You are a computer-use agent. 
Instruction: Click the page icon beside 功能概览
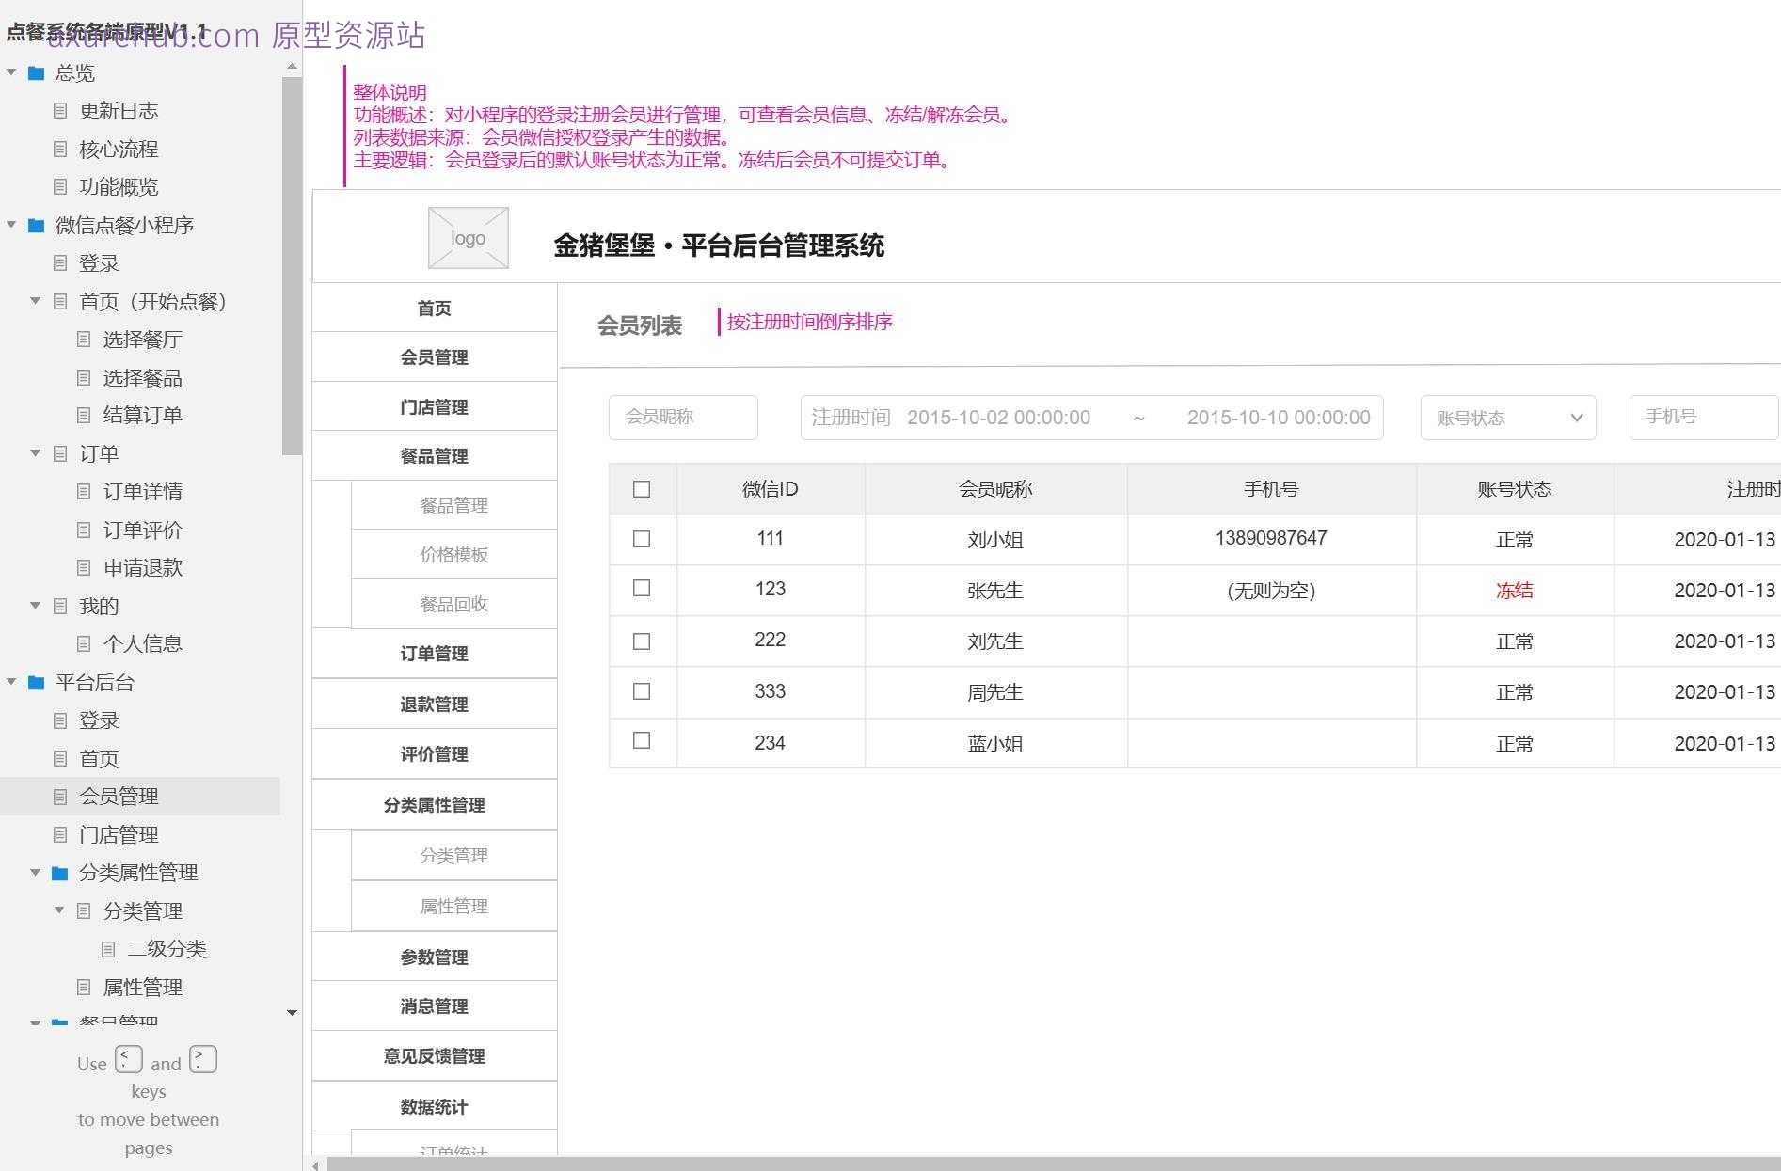60,187
